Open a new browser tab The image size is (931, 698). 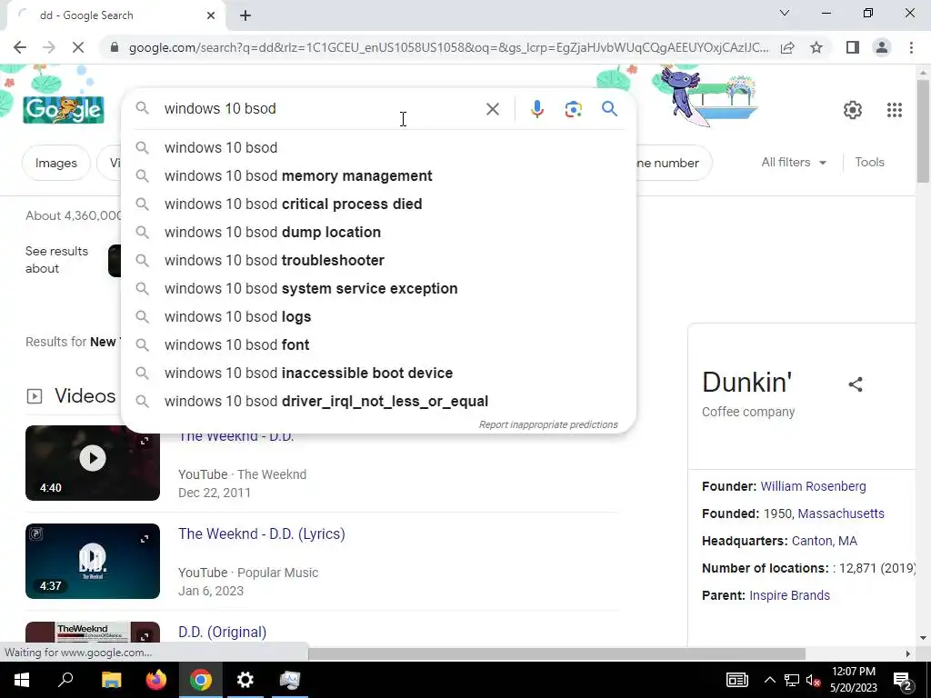(x=245, y=15)
